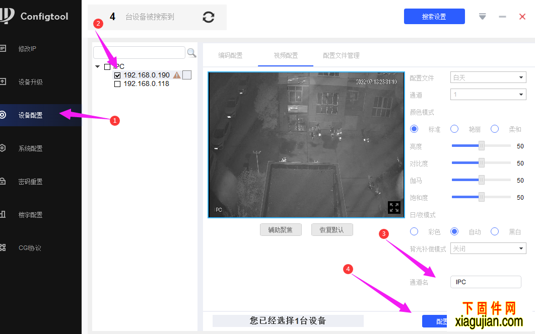Uncheck device 192.168.0.190
The width and height of the screenshot is (535, 334).
pyautogui.click(x=117, y=75)
